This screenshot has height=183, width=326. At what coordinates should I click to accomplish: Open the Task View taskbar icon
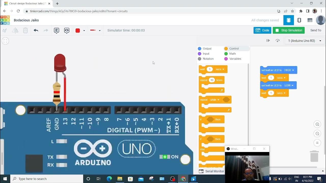pyautogui.click(x=99, y=179)
